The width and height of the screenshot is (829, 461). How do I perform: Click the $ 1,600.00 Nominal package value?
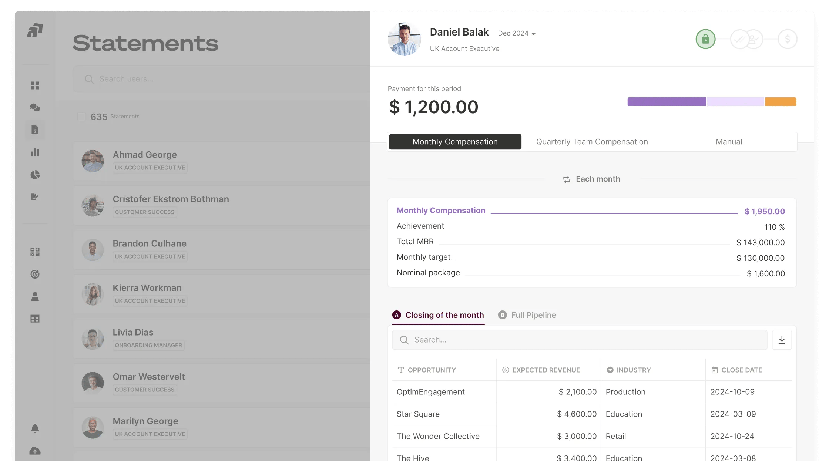point(766,273)
